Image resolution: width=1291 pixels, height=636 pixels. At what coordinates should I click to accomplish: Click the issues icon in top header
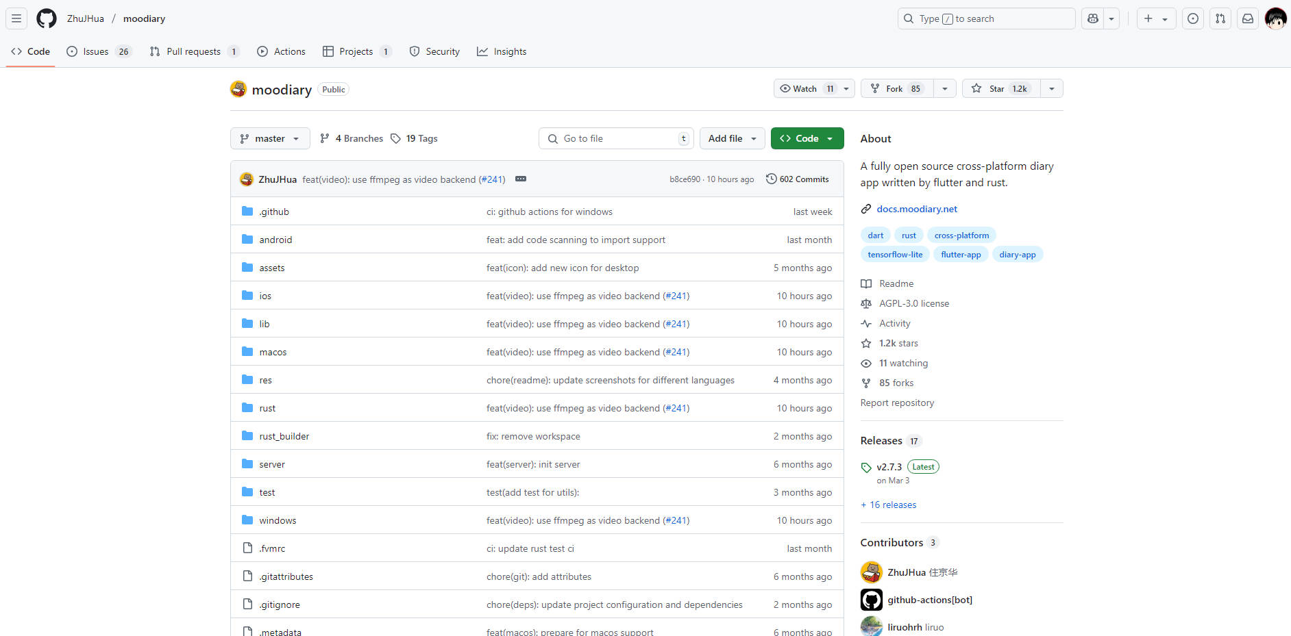click(x=1193, y=18)
